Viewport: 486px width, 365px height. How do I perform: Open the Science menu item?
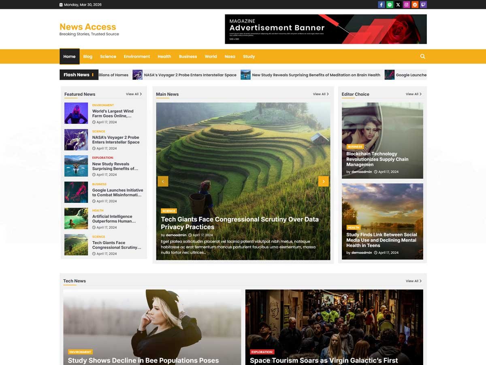(108, 56)
